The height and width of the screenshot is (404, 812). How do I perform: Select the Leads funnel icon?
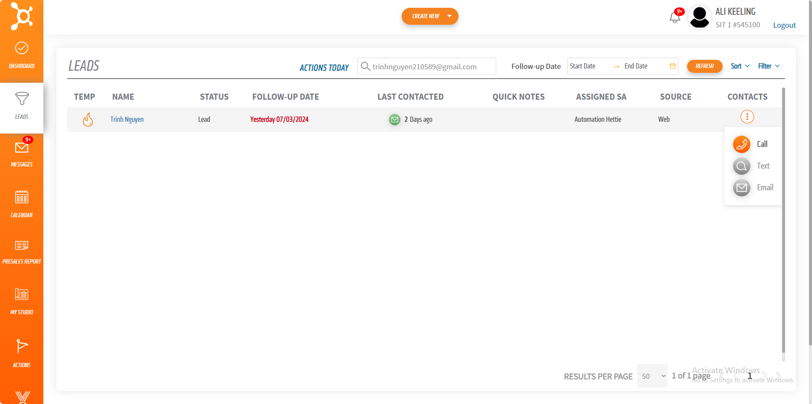click(22, 98)
